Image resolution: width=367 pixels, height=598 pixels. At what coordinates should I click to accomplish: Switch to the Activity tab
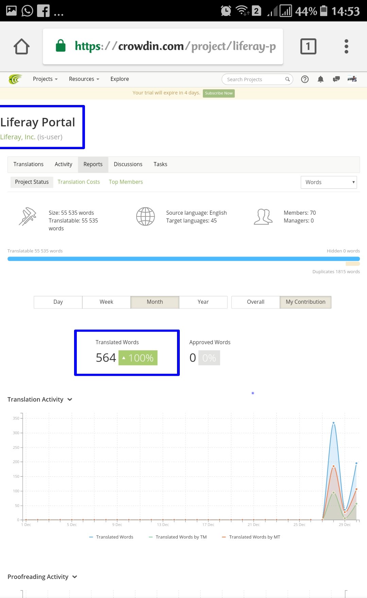64,164
